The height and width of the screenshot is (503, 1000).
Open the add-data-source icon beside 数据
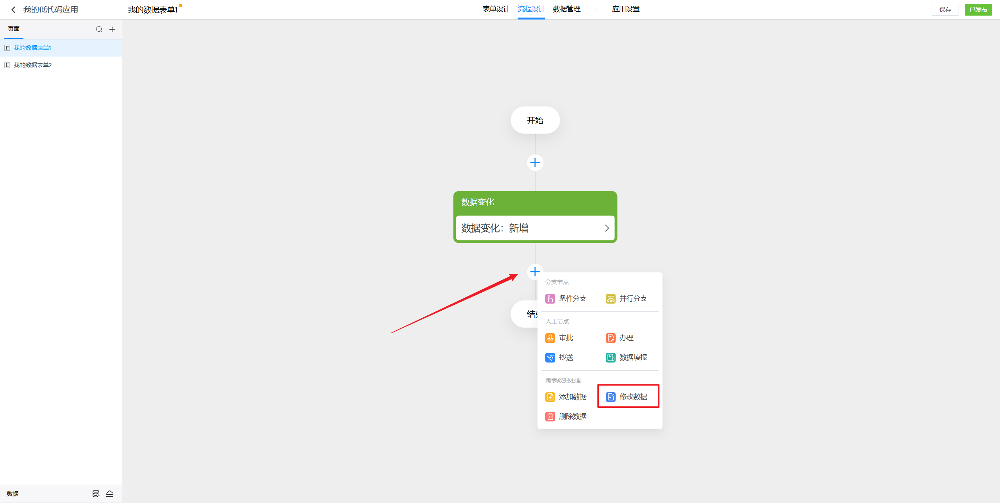96,494
